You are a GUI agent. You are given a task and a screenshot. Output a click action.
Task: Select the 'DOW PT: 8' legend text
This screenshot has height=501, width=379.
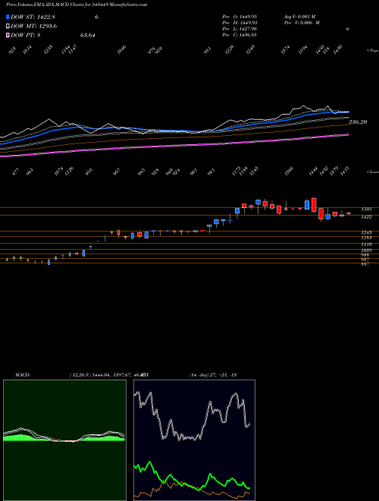(26, 35)
